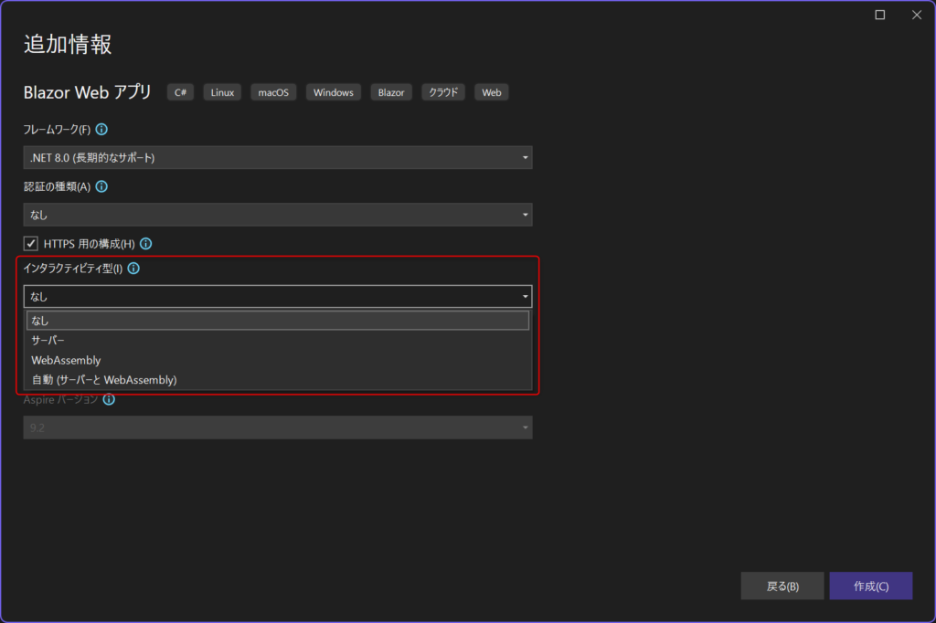
Task: Open the 認証の種類 dropdown
Action: pos(278,215)
